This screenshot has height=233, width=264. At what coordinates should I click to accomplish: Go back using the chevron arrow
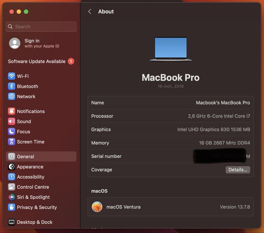pos(90,12)
